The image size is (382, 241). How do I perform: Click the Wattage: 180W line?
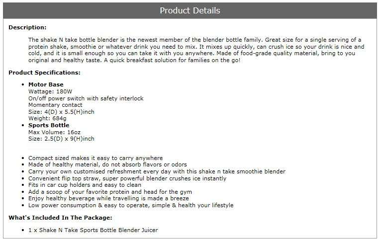[x=50, y=92]
